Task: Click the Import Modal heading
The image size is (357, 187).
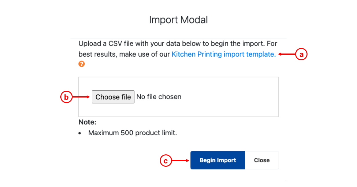Action: [x=178, y=20]
